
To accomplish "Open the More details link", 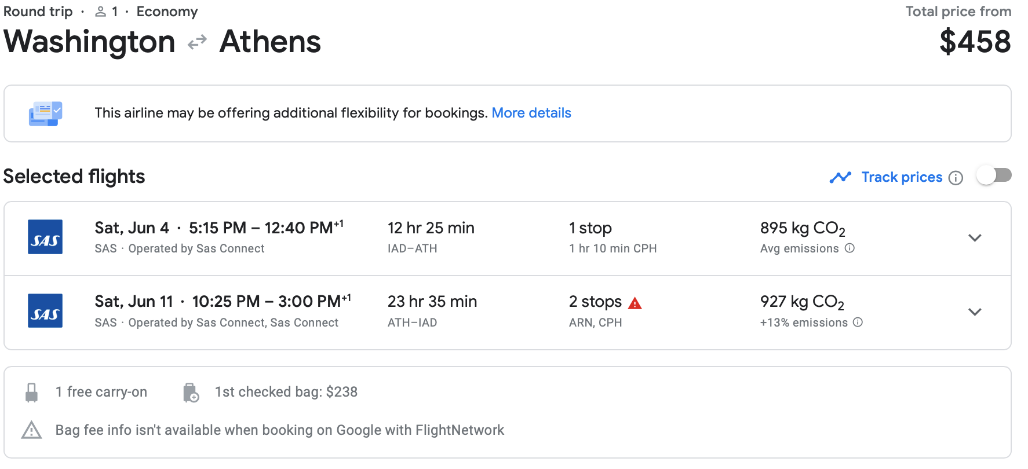I will click(x=531, y=113).
